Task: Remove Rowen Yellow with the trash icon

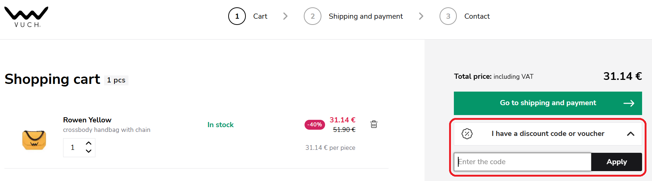Action: [374, 124]
